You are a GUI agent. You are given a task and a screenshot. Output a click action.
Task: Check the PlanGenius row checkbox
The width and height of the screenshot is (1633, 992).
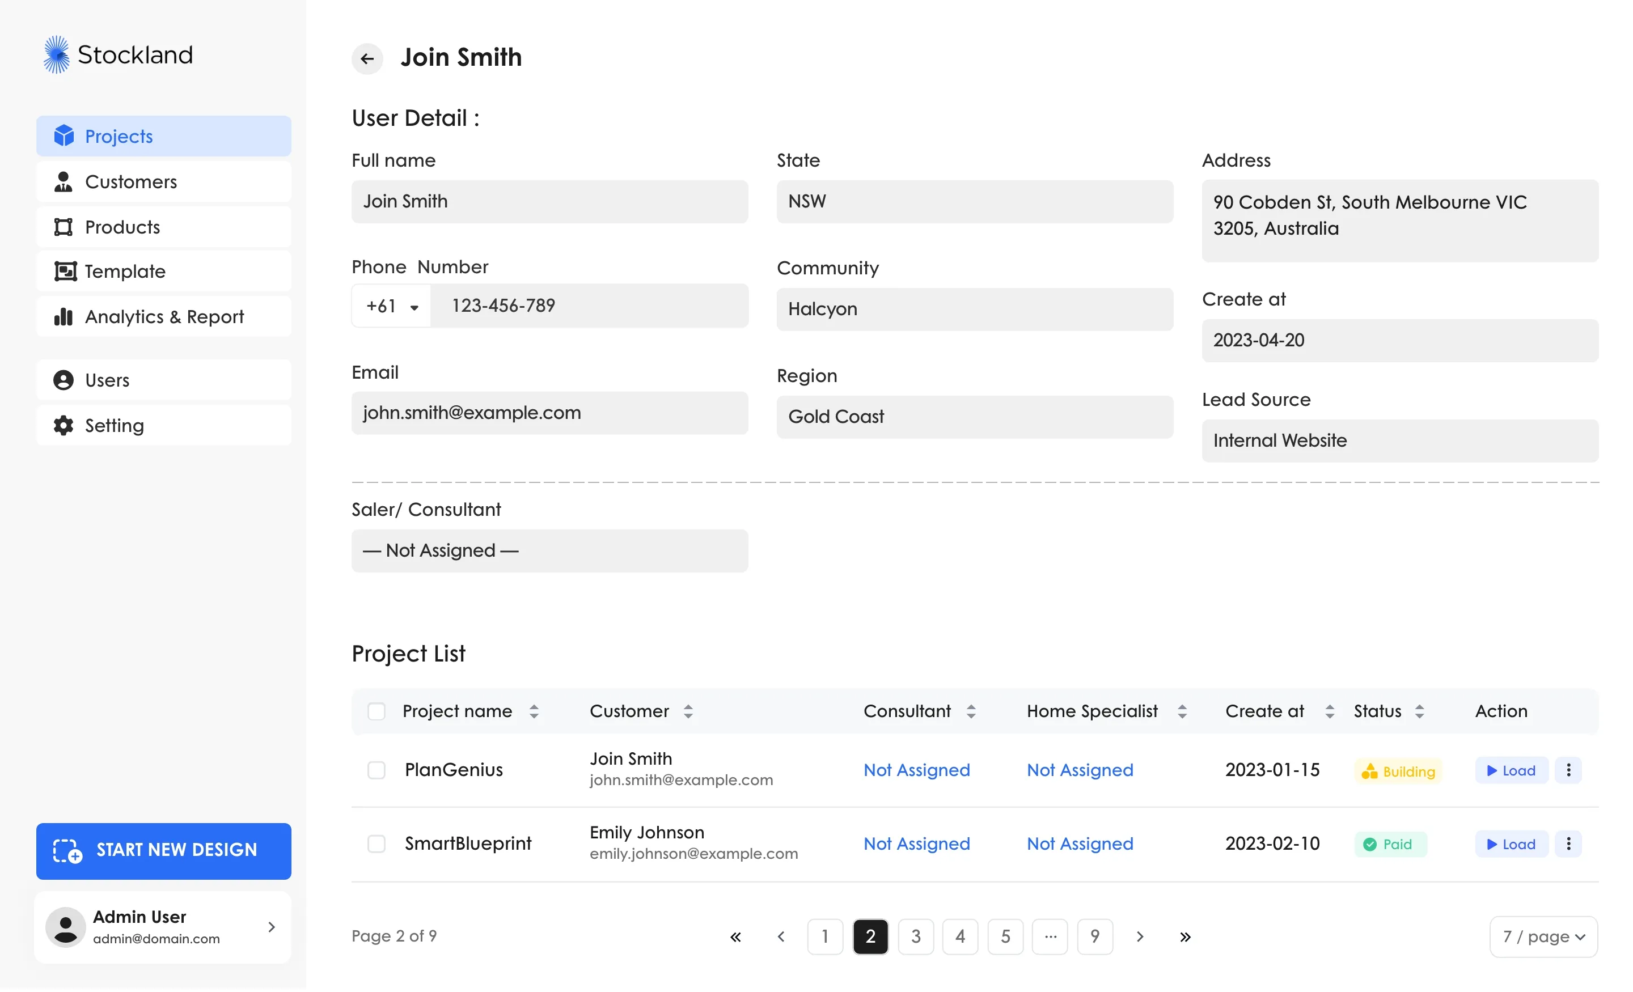pos(376,770)
